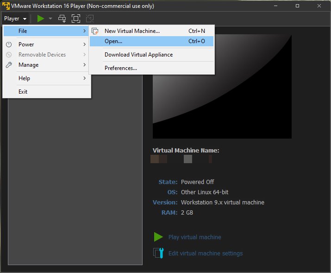The image size is (331, 273).
Task: Click the green Play toolbar icon
Action: [41, 19]
